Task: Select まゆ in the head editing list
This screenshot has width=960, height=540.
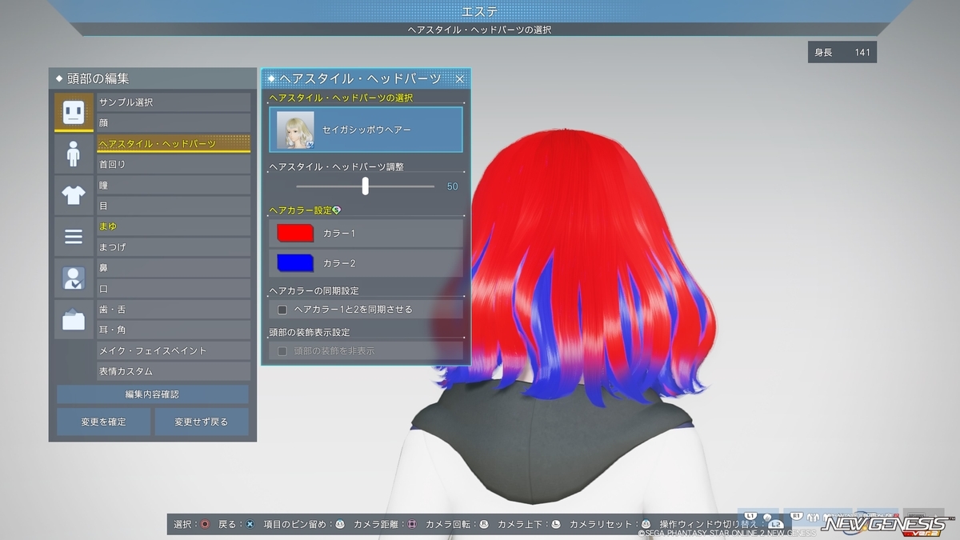Action: (174, 226)
